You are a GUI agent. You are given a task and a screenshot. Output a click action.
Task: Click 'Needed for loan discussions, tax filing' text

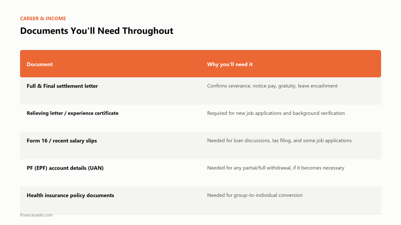[279, 141]
